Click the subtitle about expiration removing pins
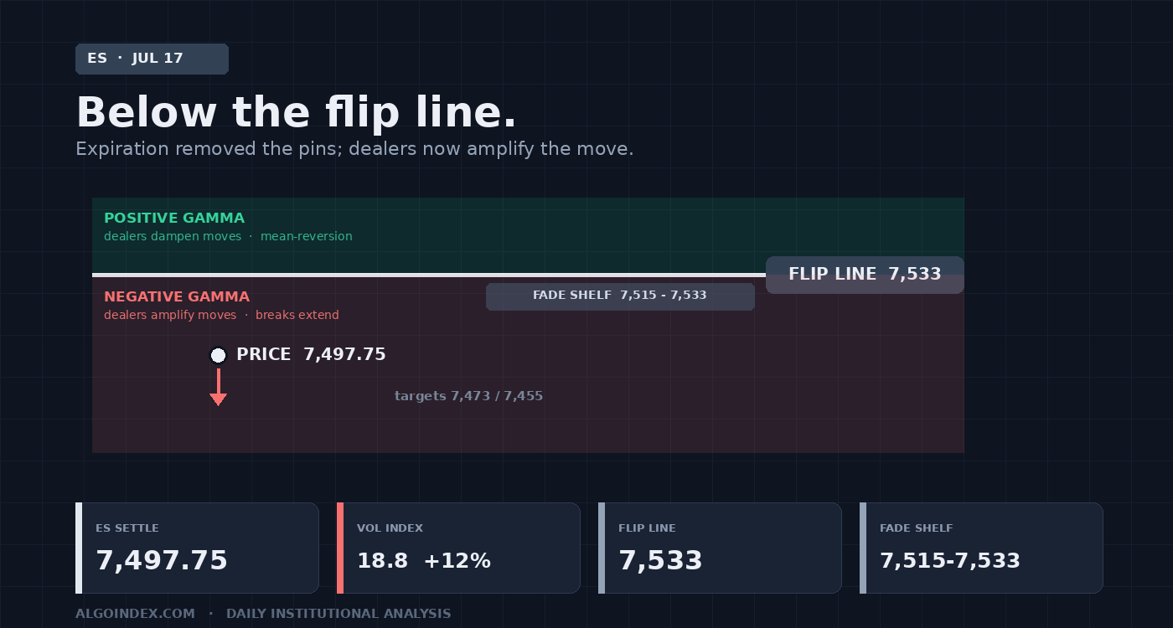This screenshot has width=1173, height=628. tap(354, 149)
